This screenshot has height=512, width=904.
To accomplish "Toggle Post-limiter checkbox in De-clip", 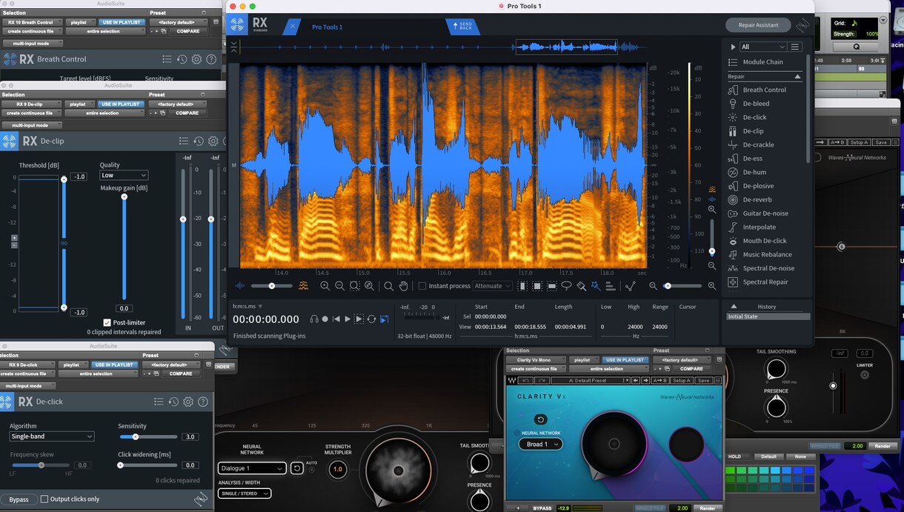I will 107,322.
